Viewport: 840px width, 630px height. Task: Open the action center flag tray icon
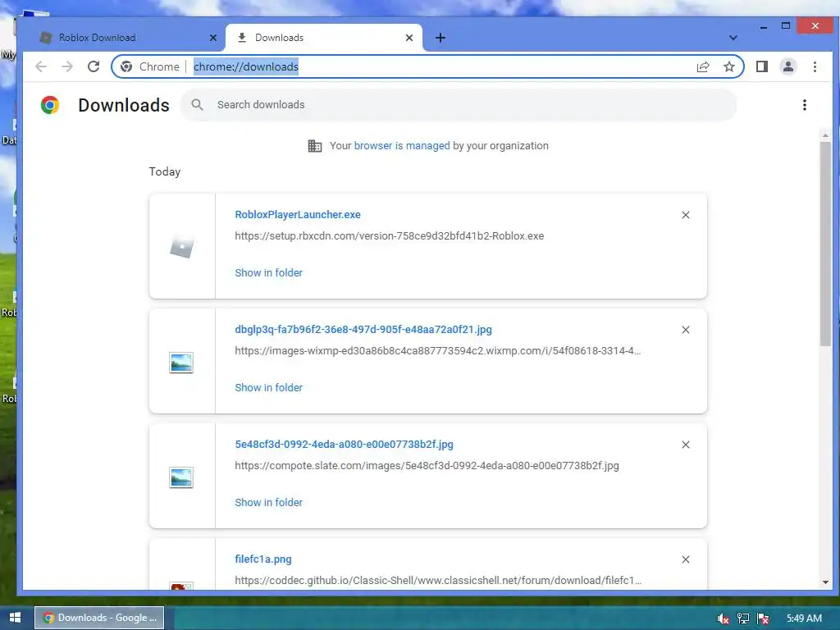[764, 619]
